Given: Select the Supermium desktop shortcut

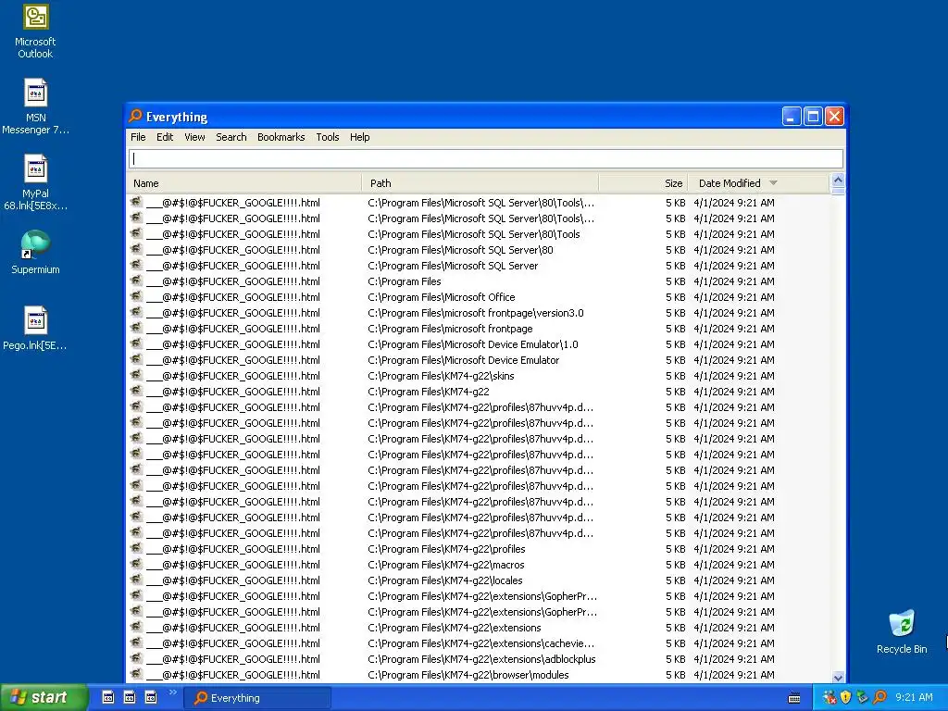Looking at the screenshot, I should click(x=35, y=252).
